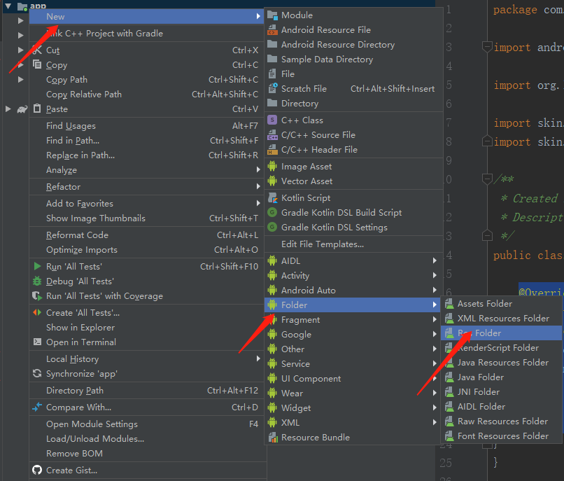564x481 pixels.
Task: Expand the Analyze submenu arrow
Action: click(258, 169)
